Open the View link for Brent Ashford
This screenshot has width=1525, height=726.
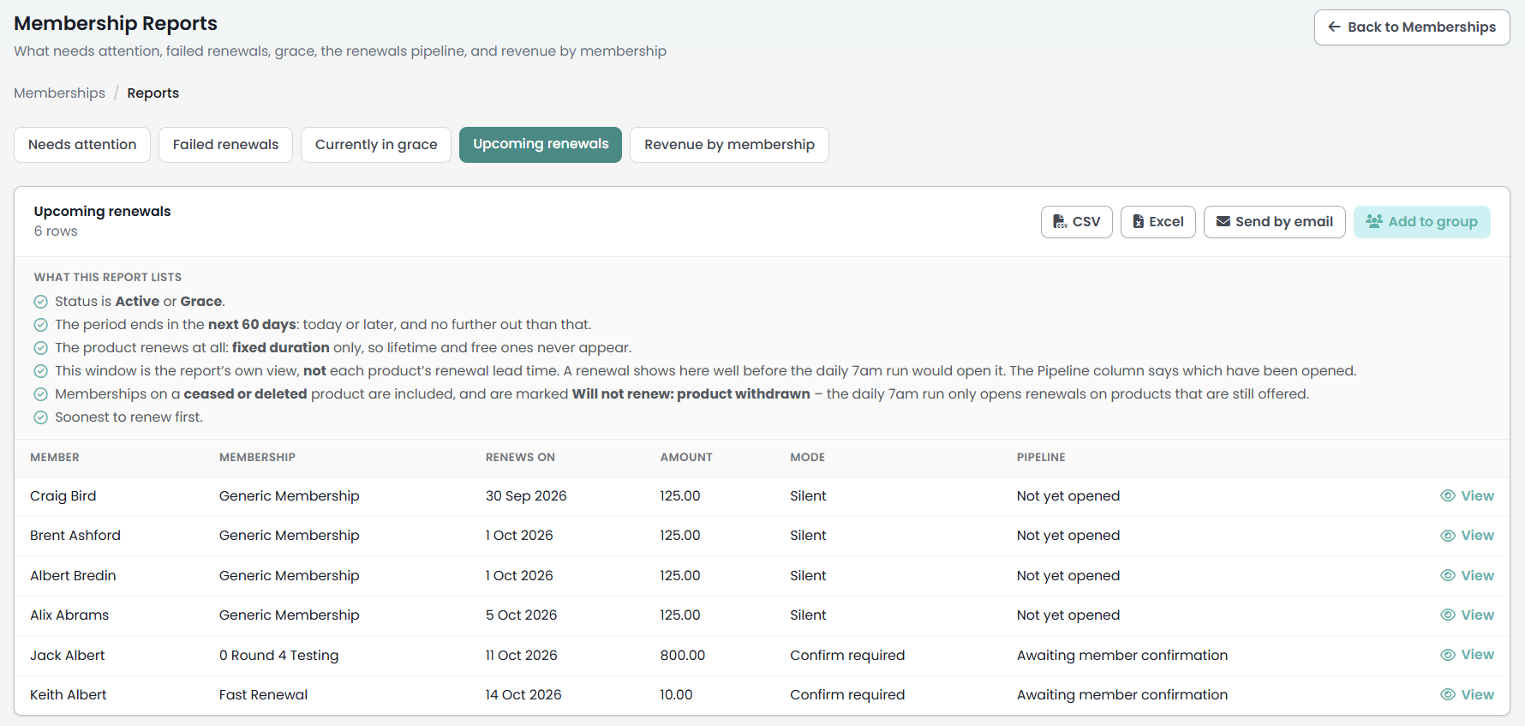[x=1467, y=536]
